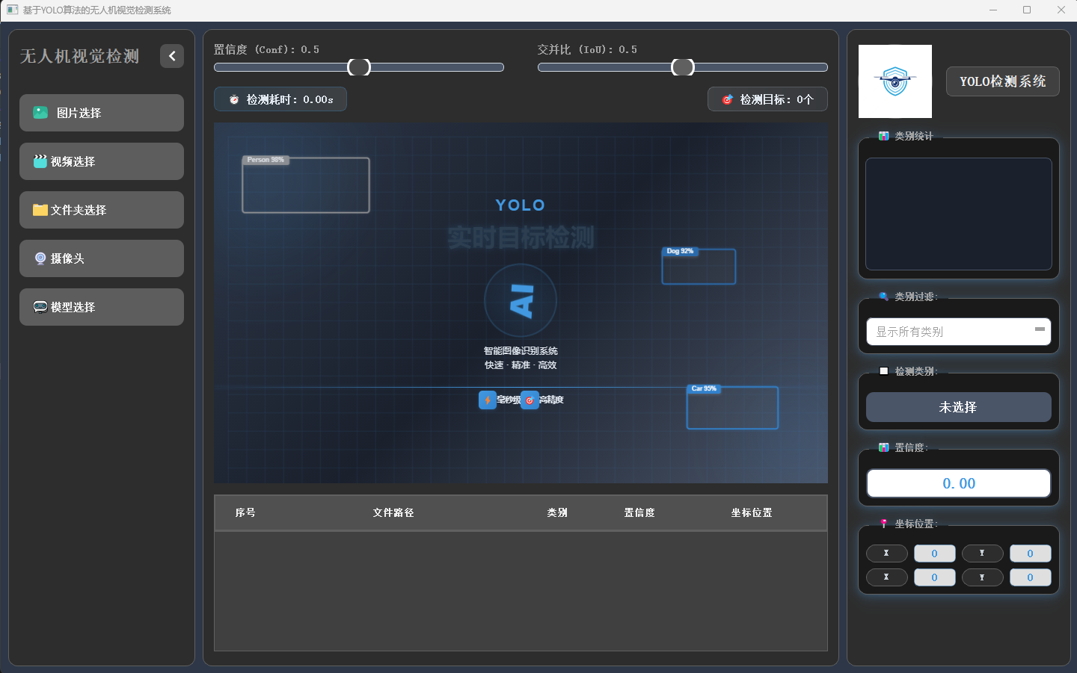Click the 类别 column header
The height and width of the screenshot is (673, 1077).
click(x=557, y=512)
